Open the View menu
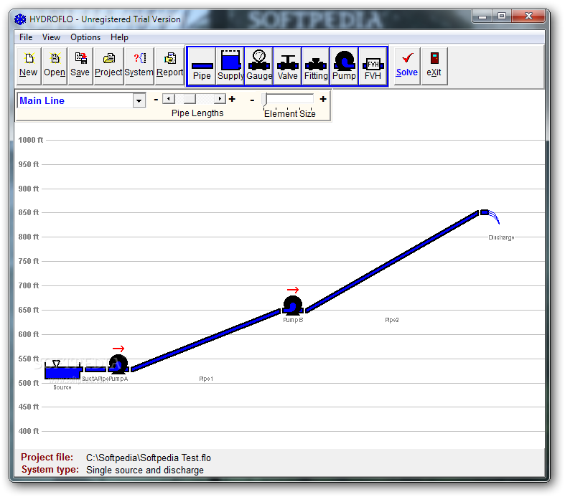 [x=51, y=37]
